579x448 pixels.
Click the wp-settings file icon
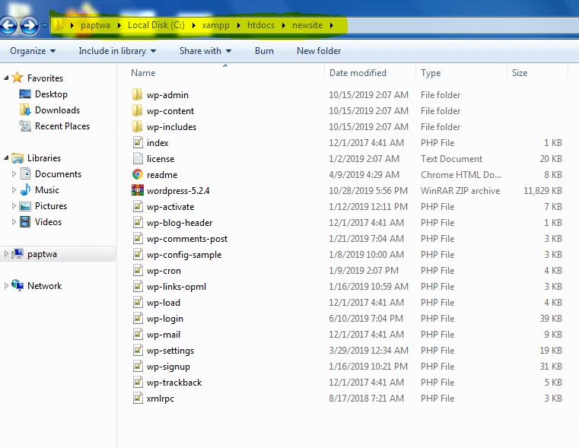pyautogui.click(x=138, y=350)
